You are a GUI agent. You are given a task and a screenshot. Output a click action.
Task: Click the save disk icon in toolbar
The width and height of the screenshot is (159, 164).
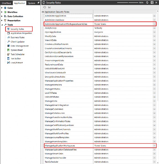(x=49, y=7)
